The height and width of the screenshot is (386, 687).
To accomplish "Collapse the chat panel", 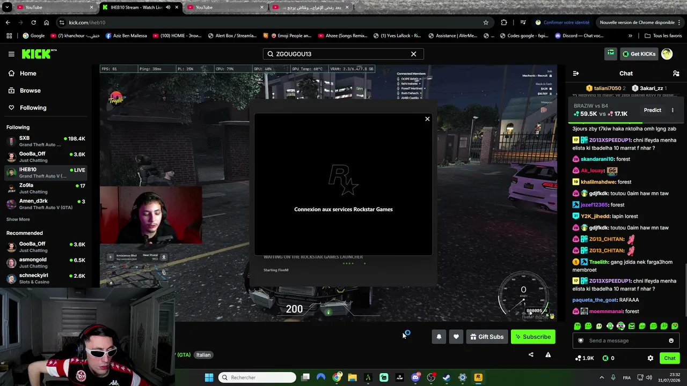I will click(576, 73).
